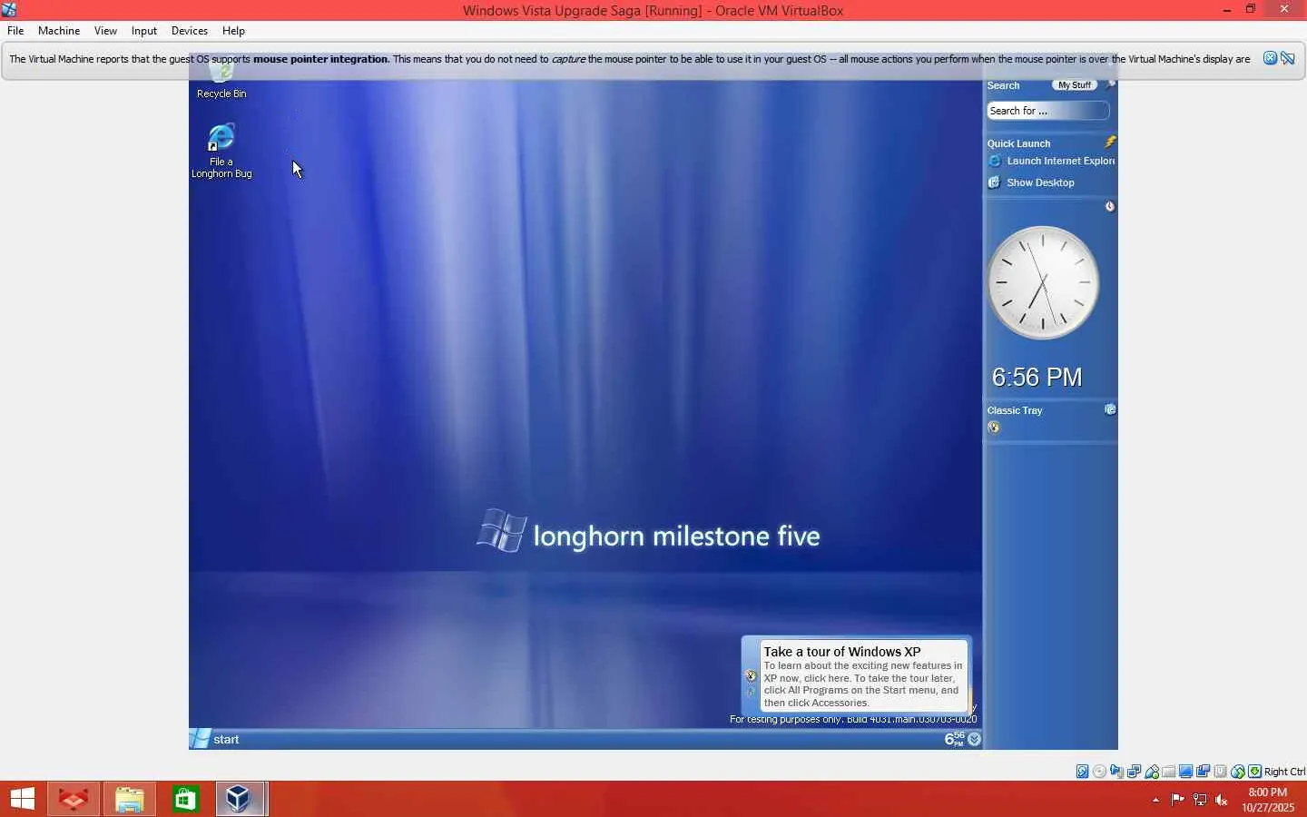Viewport: 1307px width, 817px height.
Task: Click the Search header in the sidebar
Action: tap(1004, 85)
